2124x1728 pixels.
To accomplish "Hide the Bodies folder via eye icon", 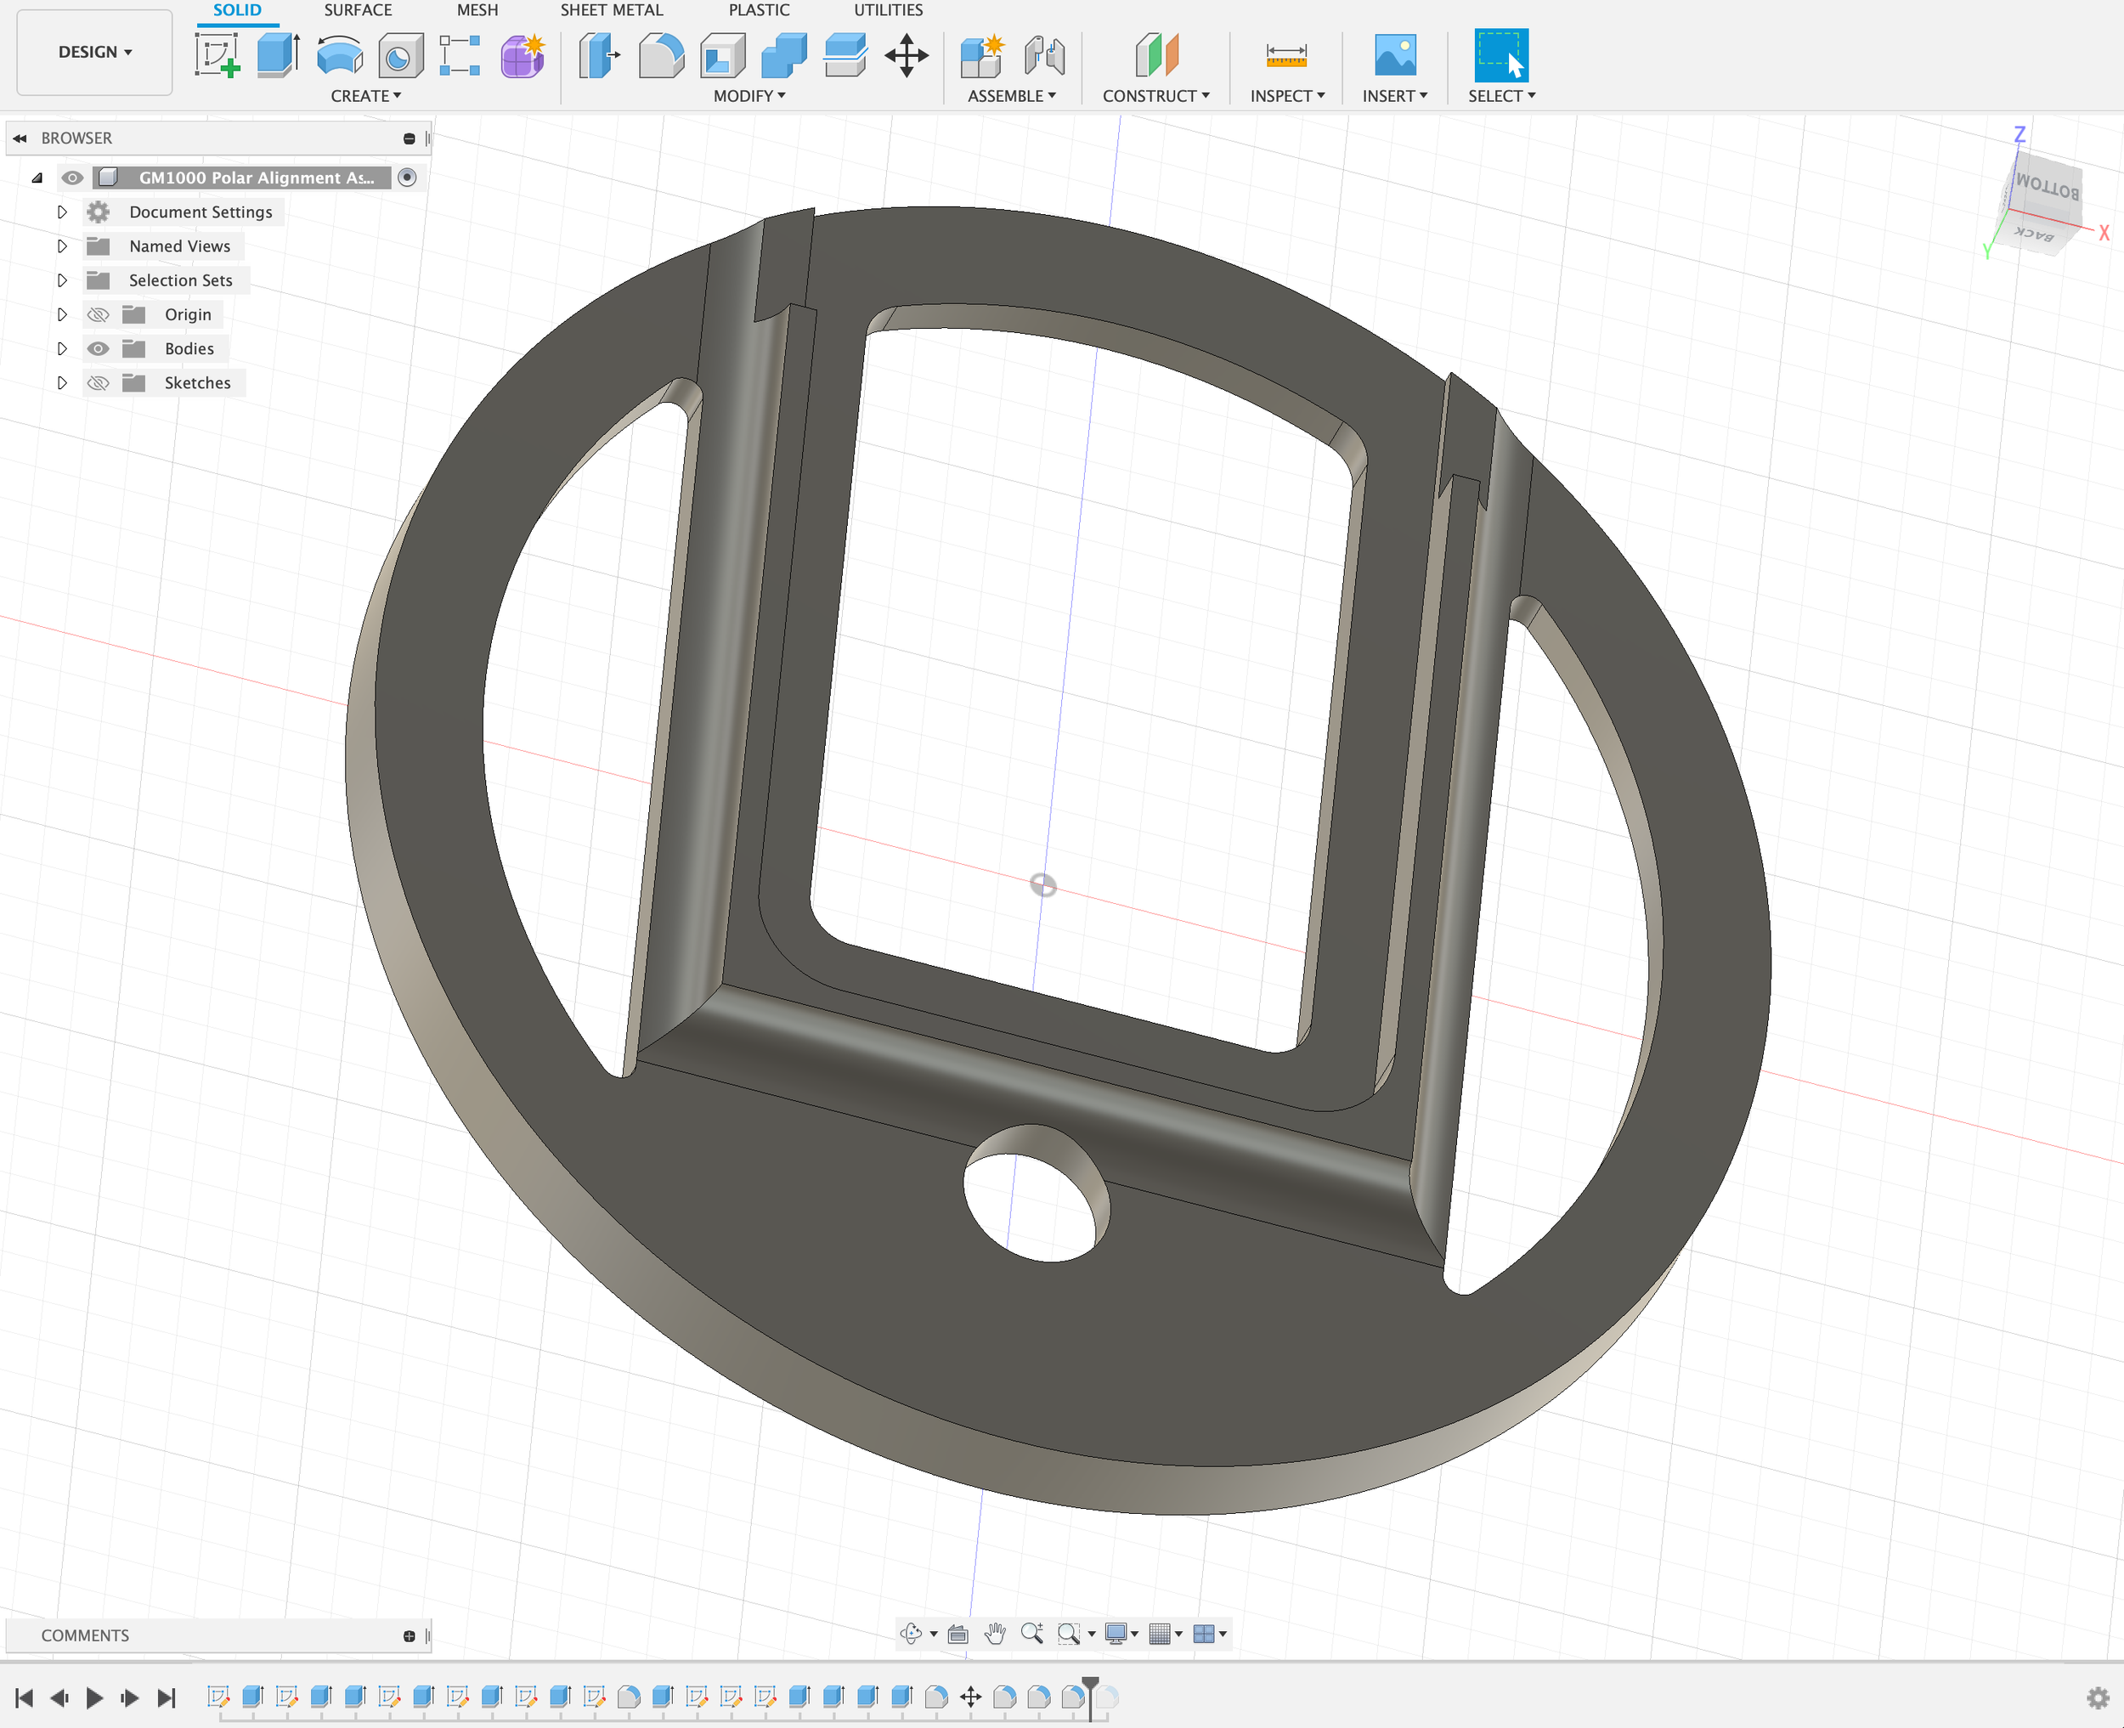I will [98, 348].
